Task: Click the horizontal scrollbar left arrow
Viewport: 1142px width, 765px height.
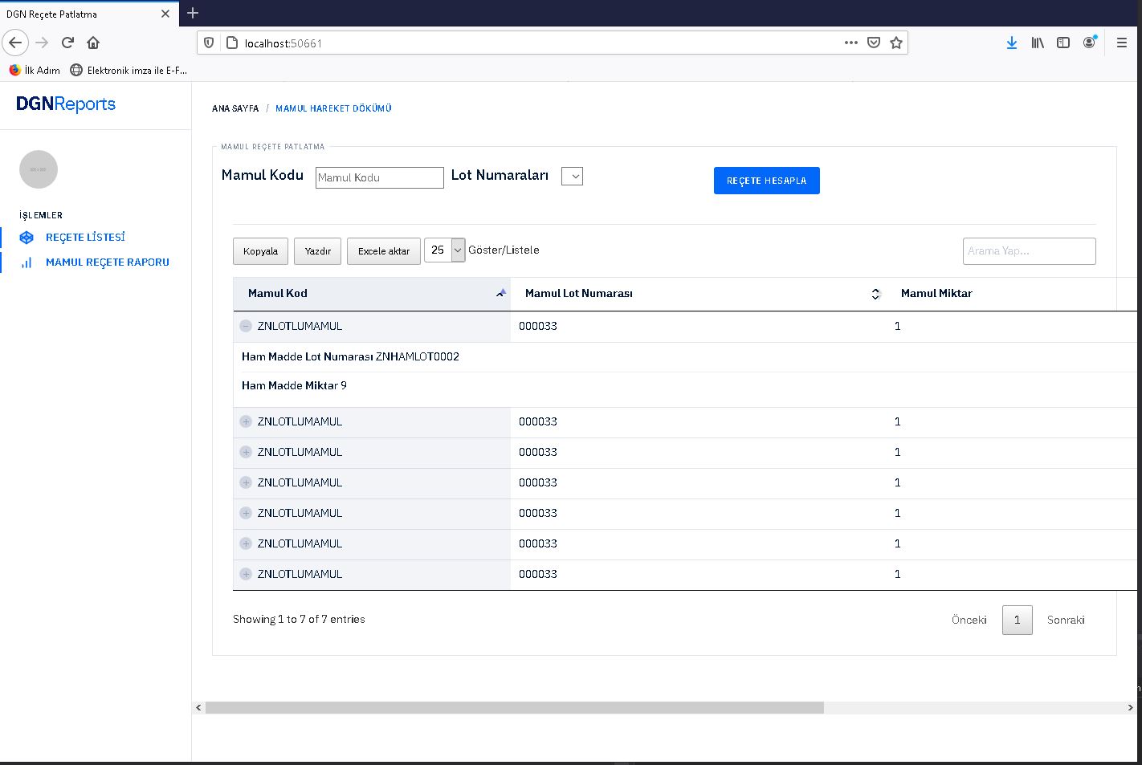Action: [198, 708]
